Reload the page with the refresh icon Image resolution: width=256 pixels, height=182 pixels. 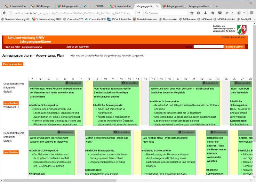click(138, 13)
